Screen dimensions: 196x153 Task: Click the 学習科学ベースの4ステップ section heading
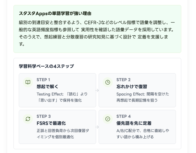(46, 66)
